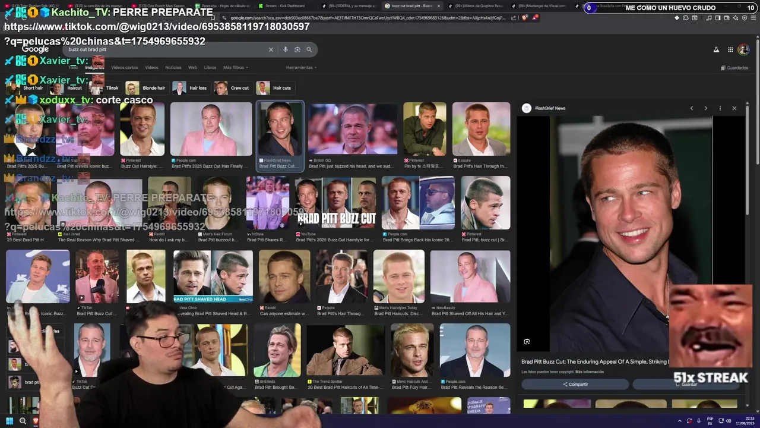Select the Hair cuts filter chip
The width and height of the screenshot is (760, 428).
275,88
